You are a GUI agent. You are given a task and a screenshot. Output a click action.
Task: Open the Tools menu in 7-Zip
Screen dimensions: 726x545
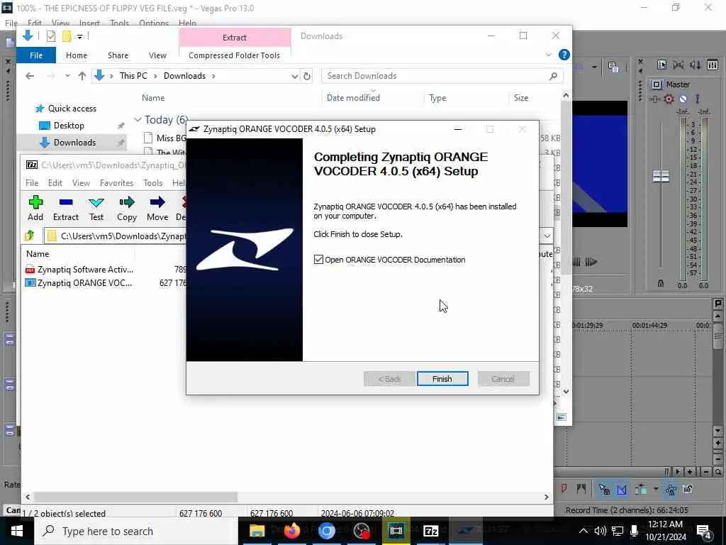(153, 182)
